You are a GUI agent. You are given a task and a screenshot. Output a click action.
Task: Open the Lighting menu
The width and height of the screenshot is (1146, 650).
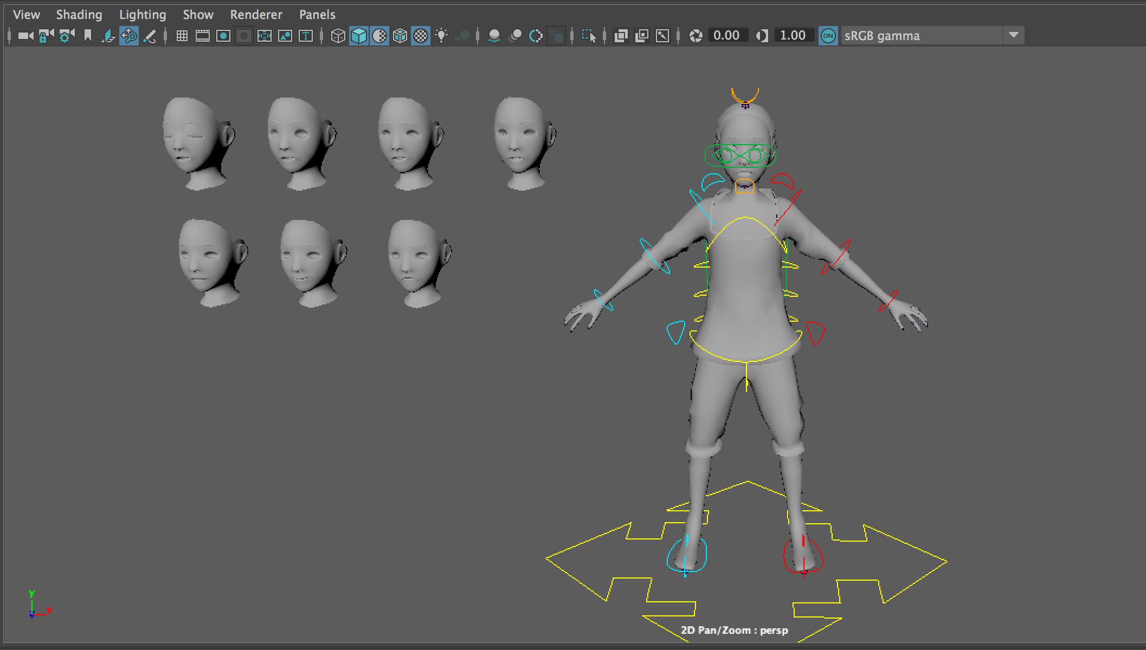(143, 15)
